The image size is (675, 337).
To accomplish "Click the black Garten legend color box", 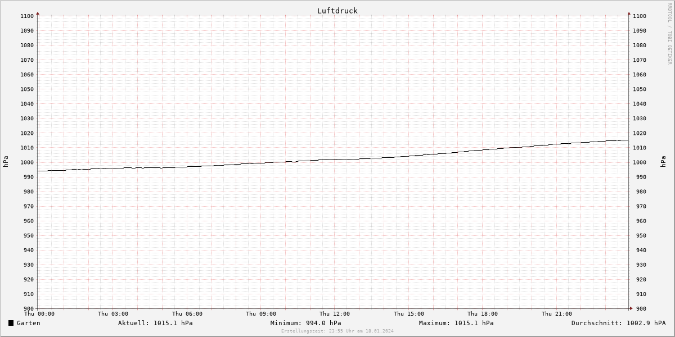I will pyautogui.click(x=11, y=323).
